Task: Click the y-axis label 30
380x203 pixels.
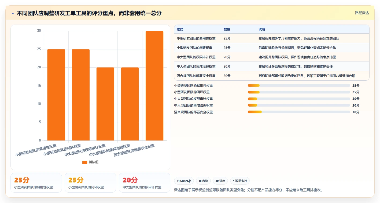Action: (x=39, y=31)
